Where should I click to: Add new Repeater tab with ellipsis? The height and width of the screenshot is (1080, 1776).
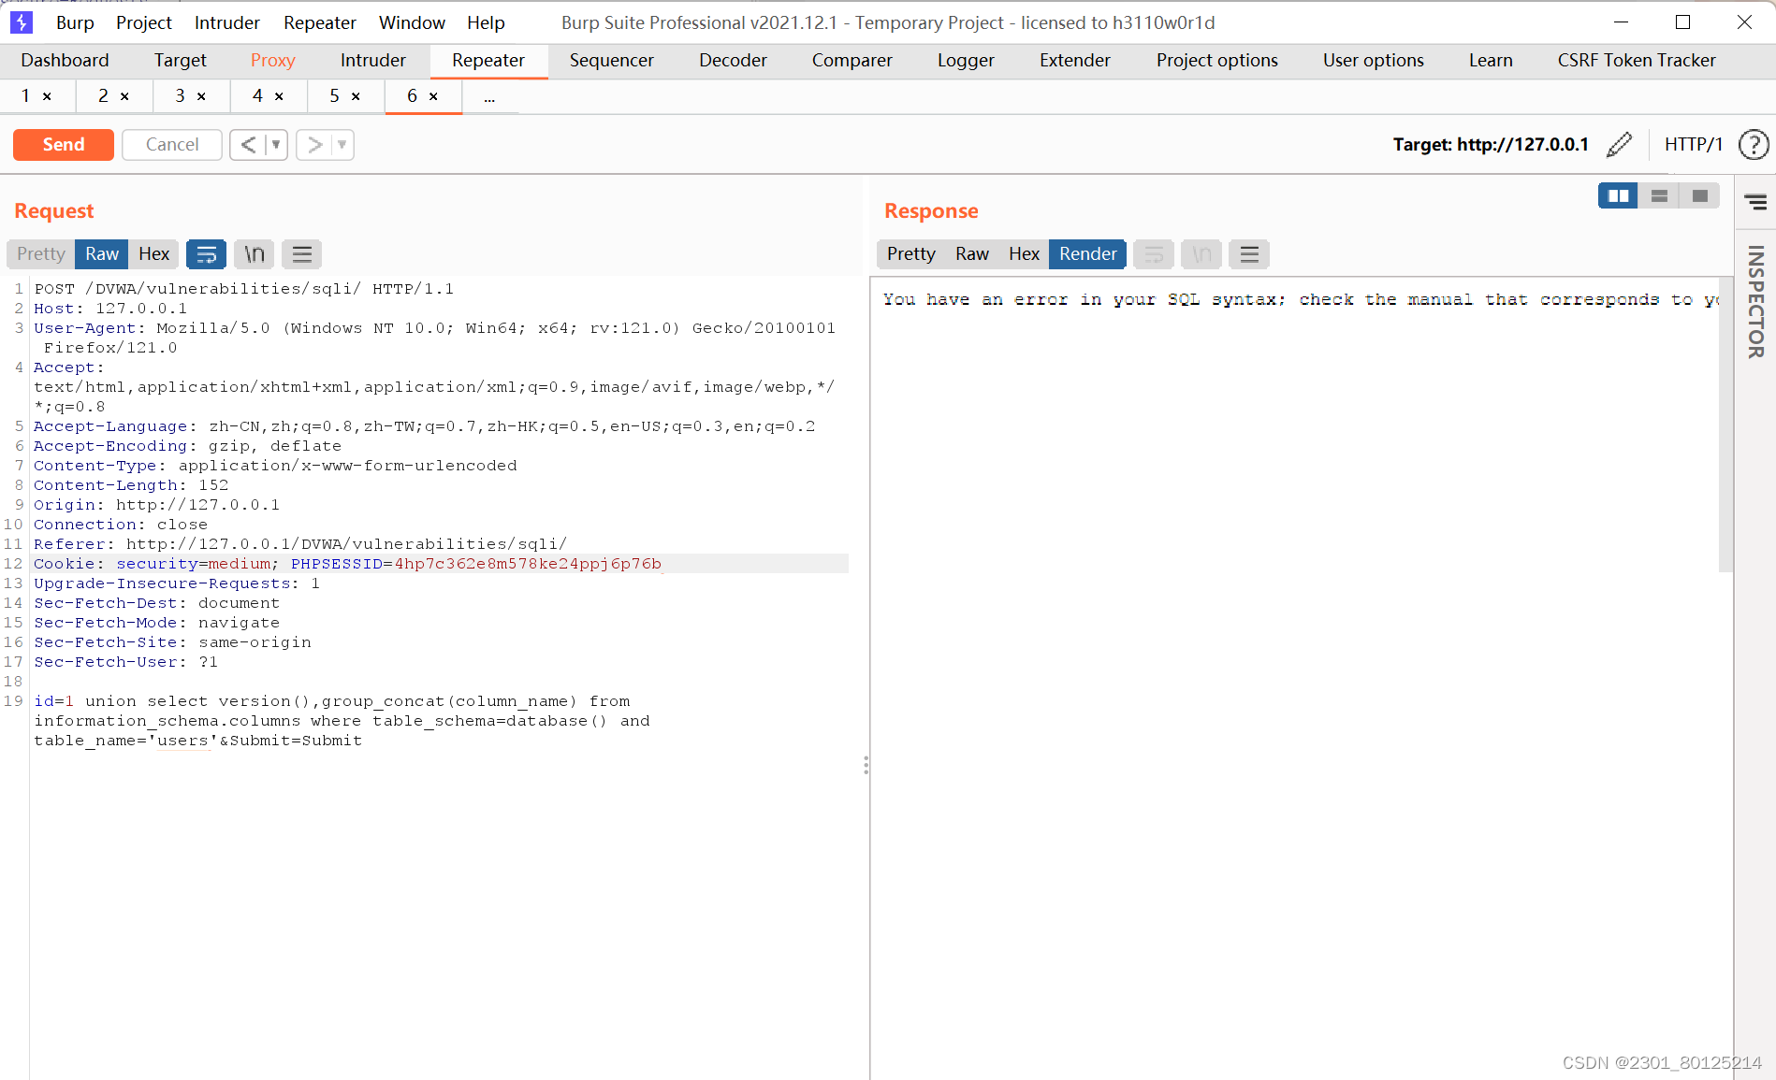coord(489,96)
